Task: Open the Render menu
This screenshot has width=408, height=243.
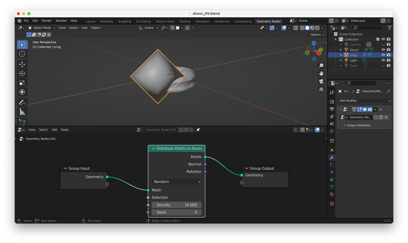Action: [47, 21]
